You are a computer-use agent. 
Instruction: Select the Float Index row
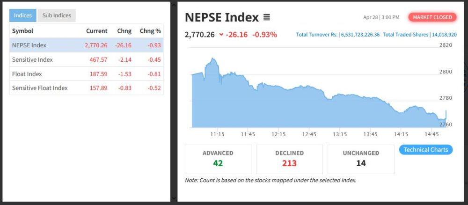point(87,73)
